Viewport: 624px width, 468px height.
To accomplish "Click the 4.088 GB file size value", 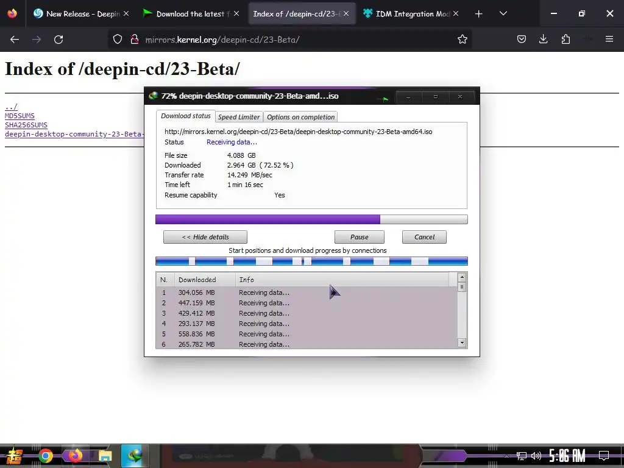I will tap(241, 155).
